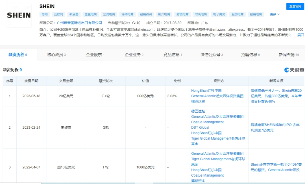
Task: Click the 20亿美元 amount cell
Action: (66, 96)
